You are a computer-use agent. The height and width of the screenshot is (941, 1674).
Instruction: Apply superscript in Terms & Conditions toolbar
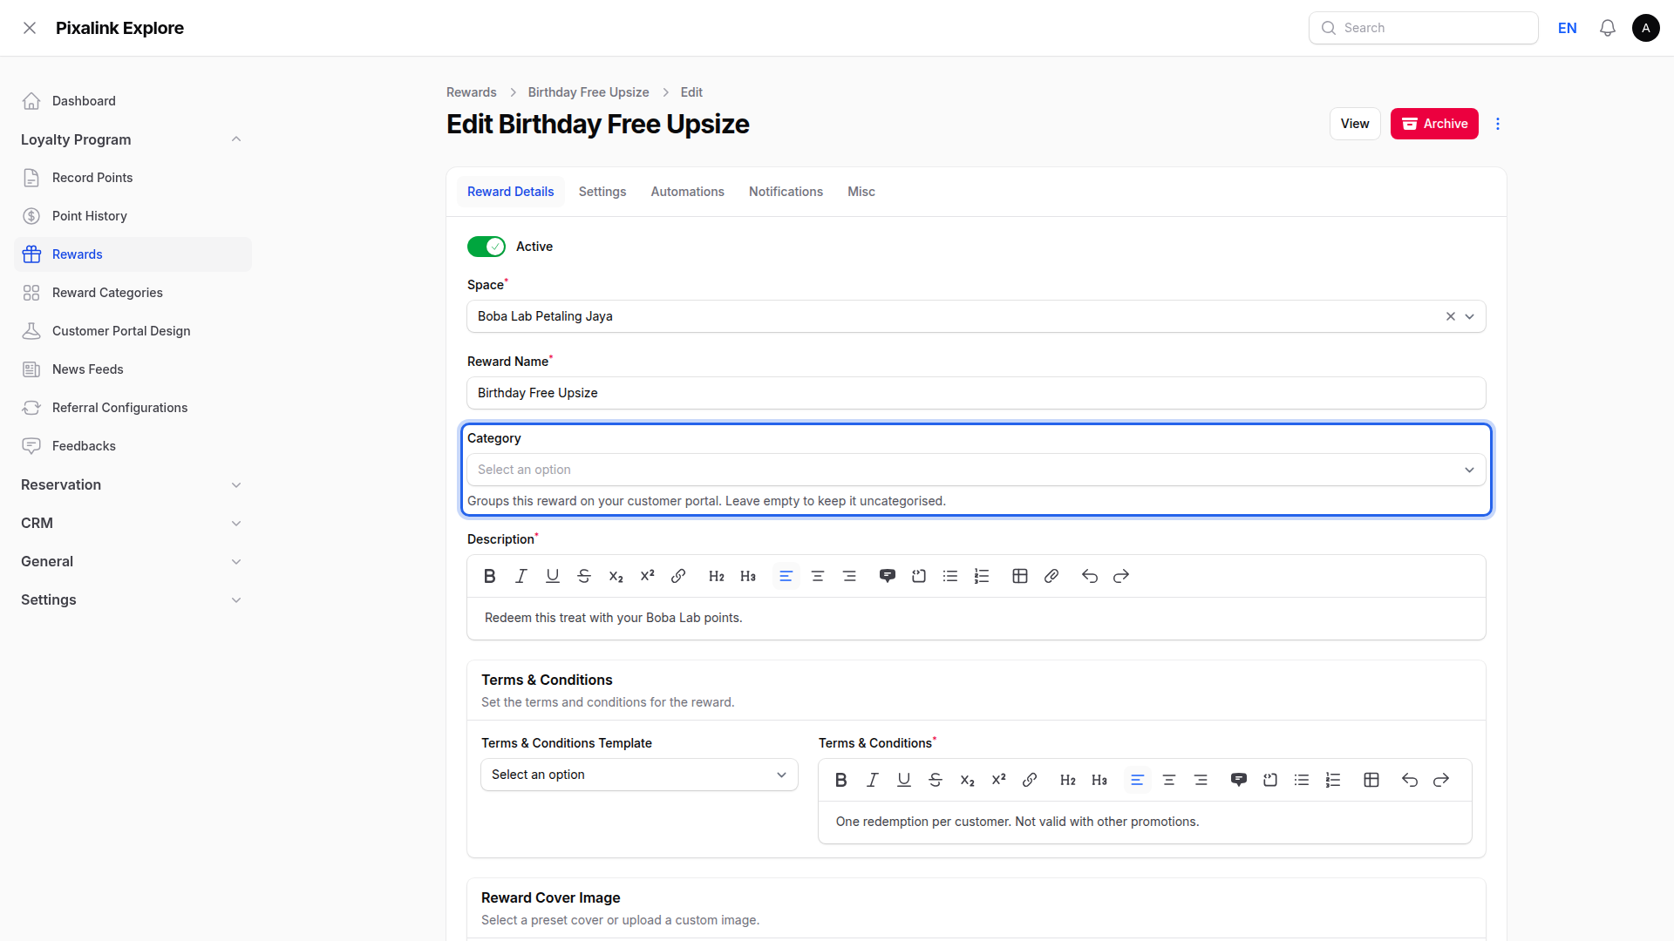(998, 780)
